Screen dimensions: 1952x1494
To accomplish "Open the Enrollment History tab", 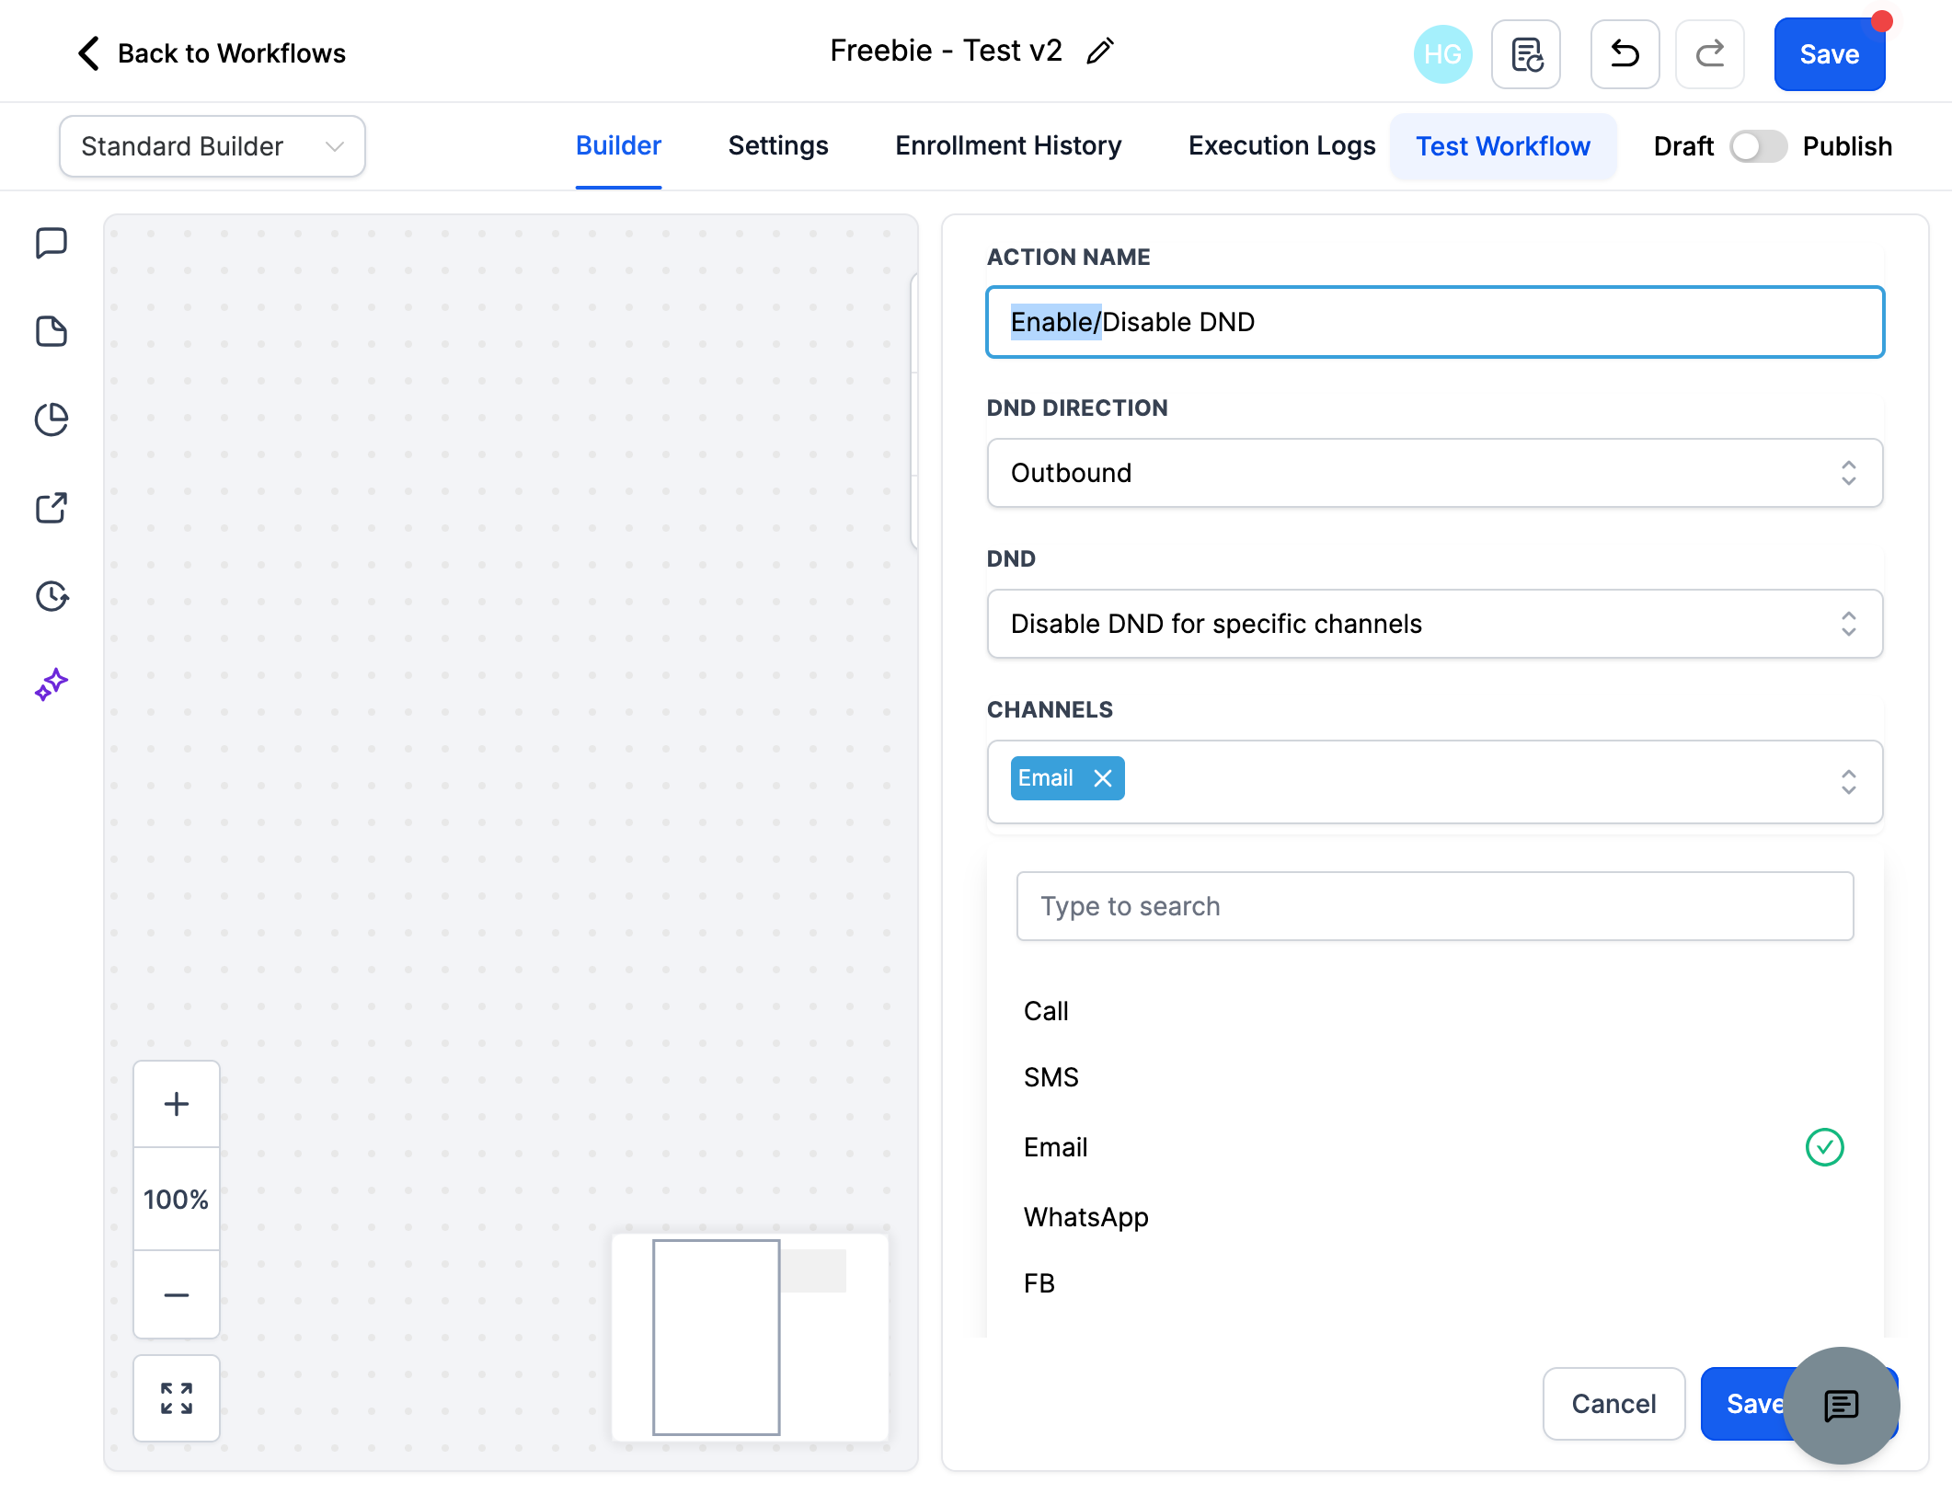I will point(1008,145).
